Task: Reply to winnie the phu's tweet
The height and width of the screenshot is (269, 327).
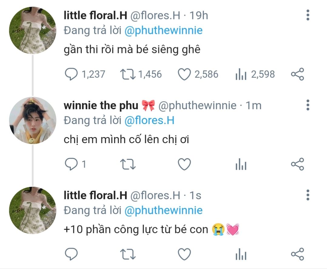Action: 71,164
